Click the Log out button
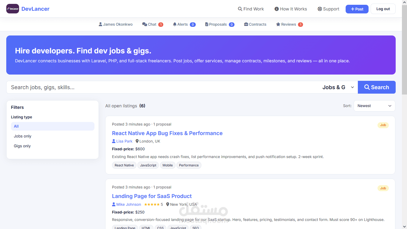This screenshot has width=407, height=229. pyautogui.click(x=383, y=9)
